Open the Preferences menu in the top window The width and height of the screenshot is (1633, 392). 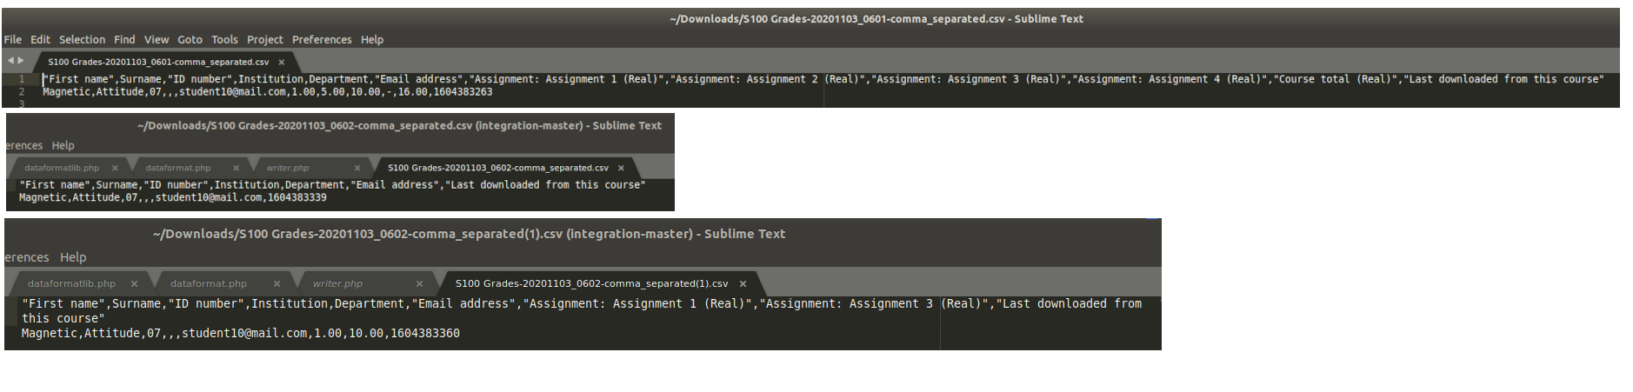point(322,40)
